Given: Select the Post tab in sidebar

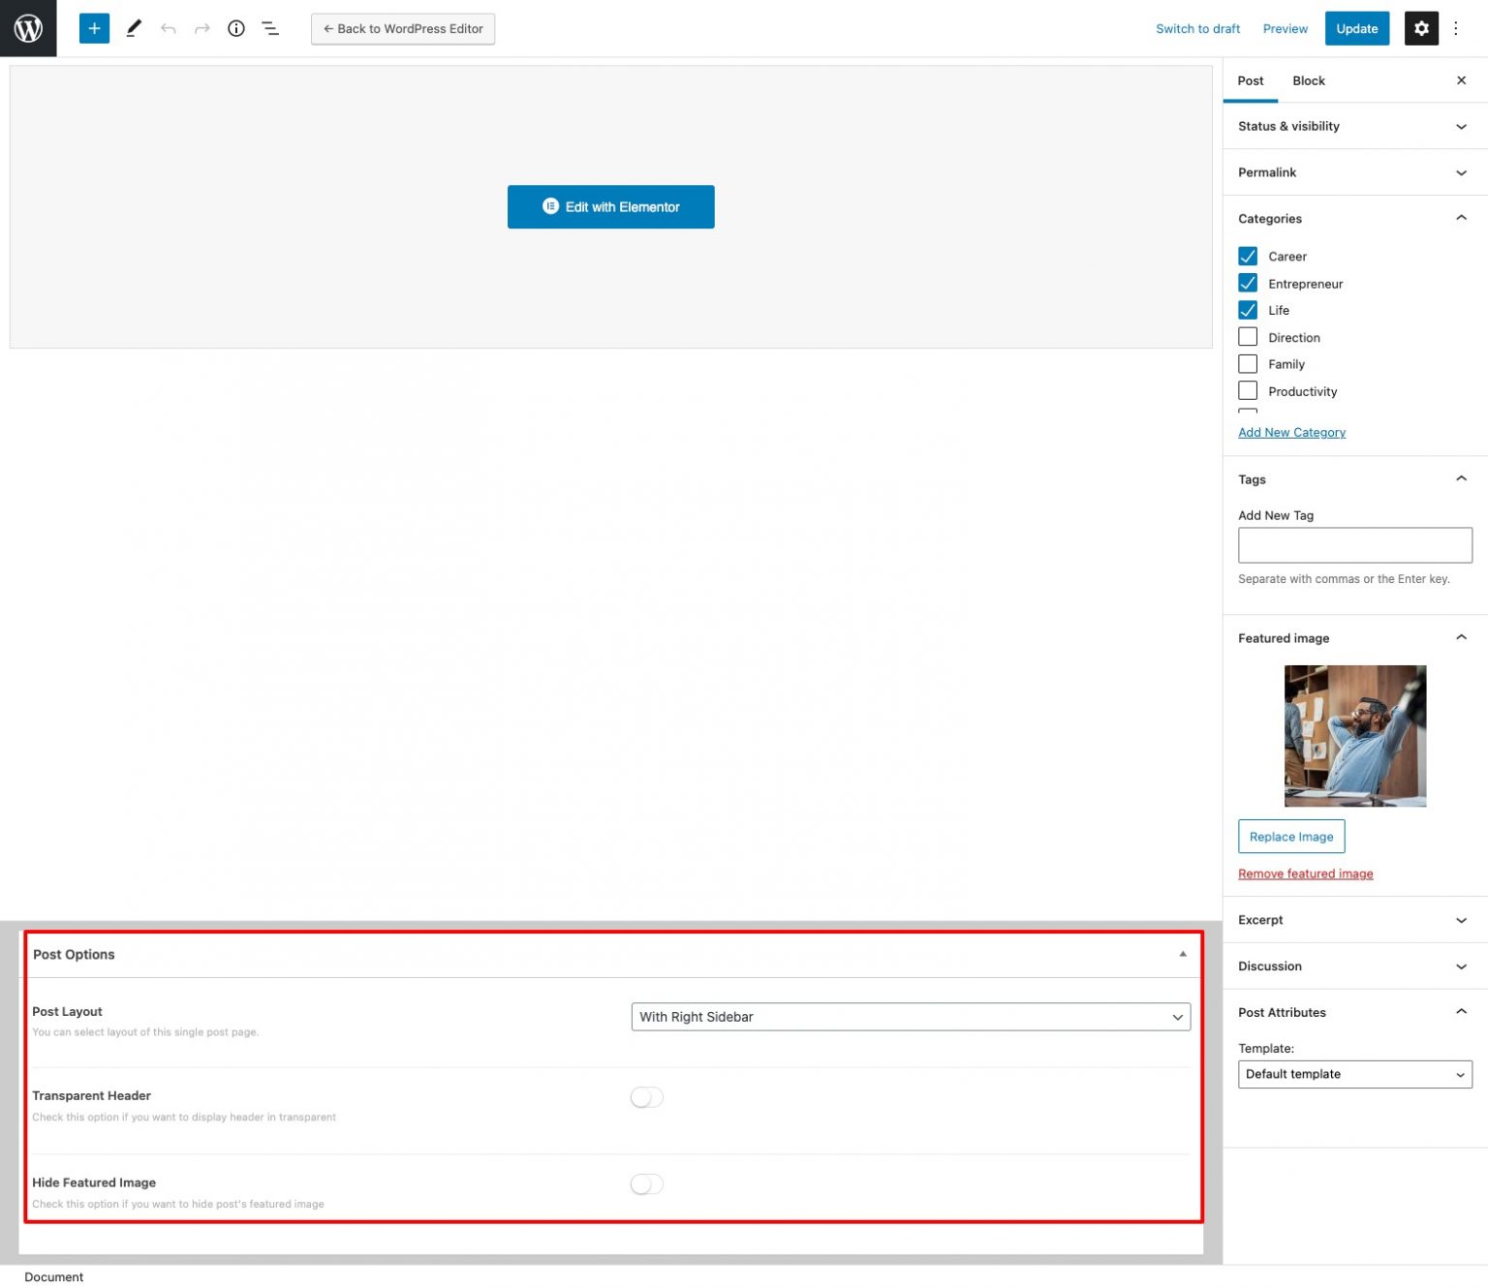Looking at the screenshot, I should pos(1251,80).
